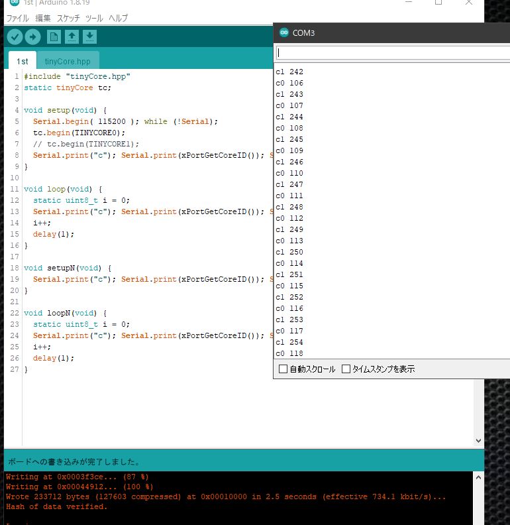Image resolution: width=510 pixels, height=525 pixels.
Task: Open the スケッチ menu
Action: pyautogui.click(x=68, y=19)
